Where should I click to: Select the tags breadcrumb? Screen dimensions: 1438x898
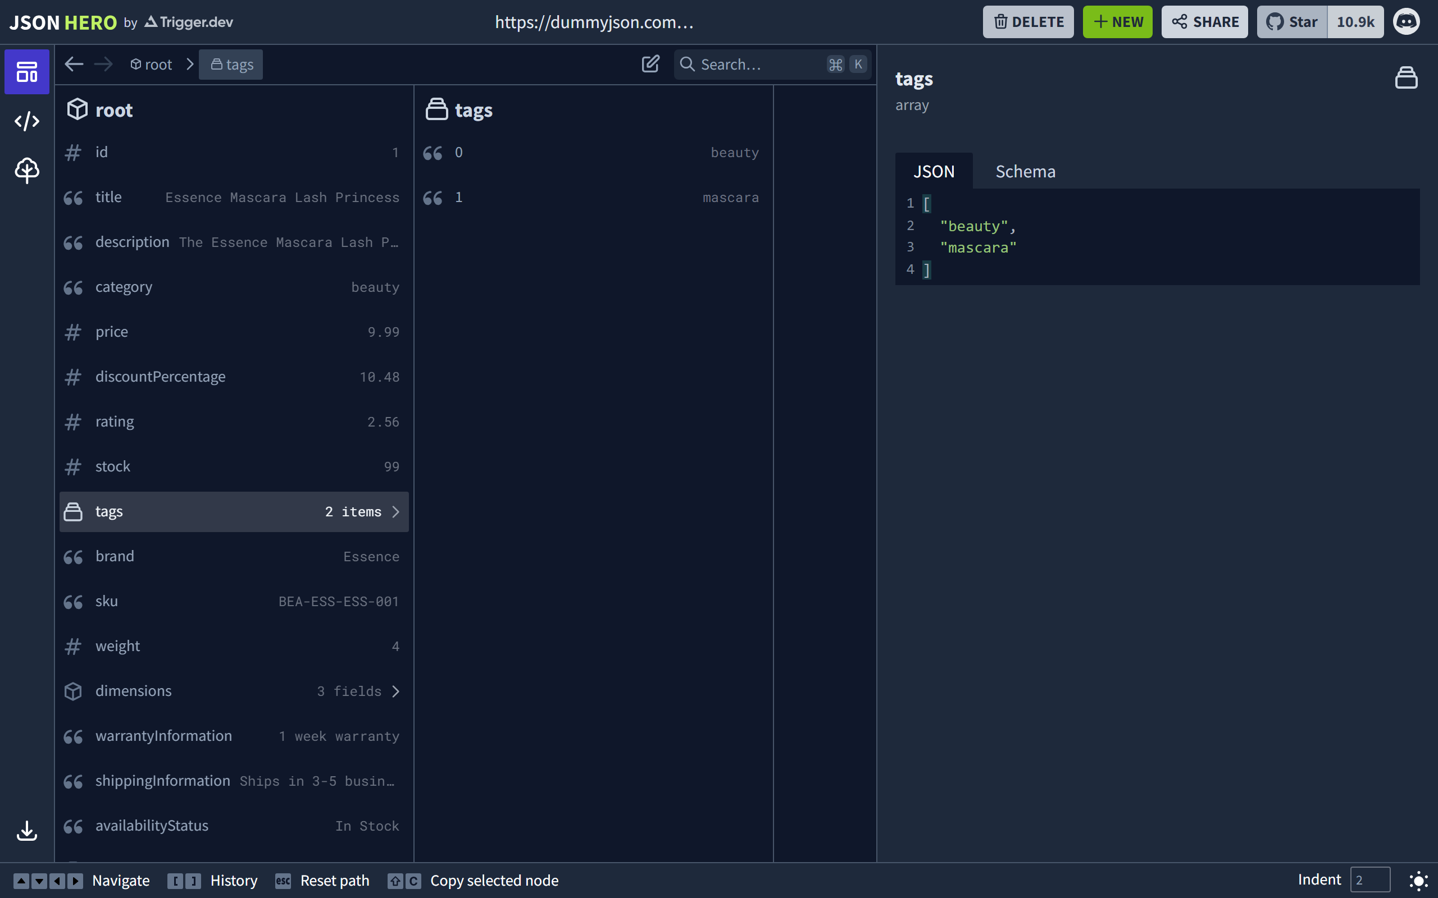(x=231, y=64)
